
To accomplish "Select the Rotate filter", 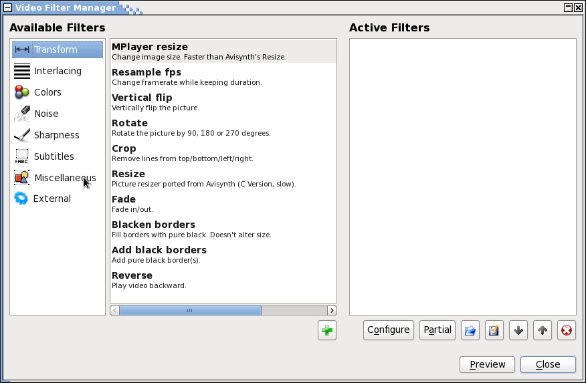I will coord(223,128).
